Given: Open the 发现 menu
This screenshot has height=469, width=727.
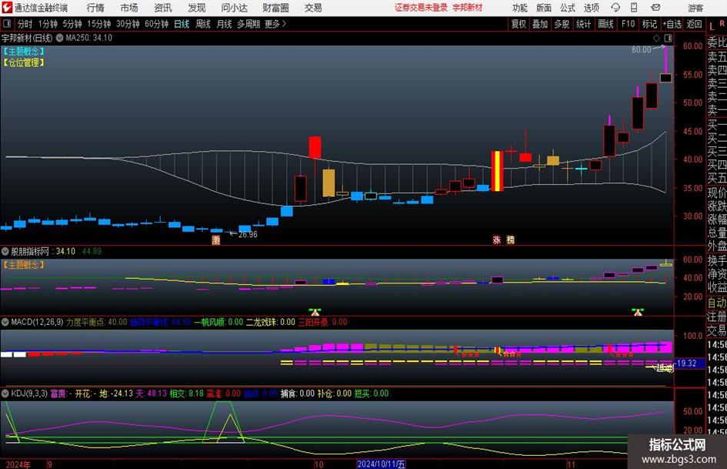Looking at the screenshot, I should coord(197,8).
